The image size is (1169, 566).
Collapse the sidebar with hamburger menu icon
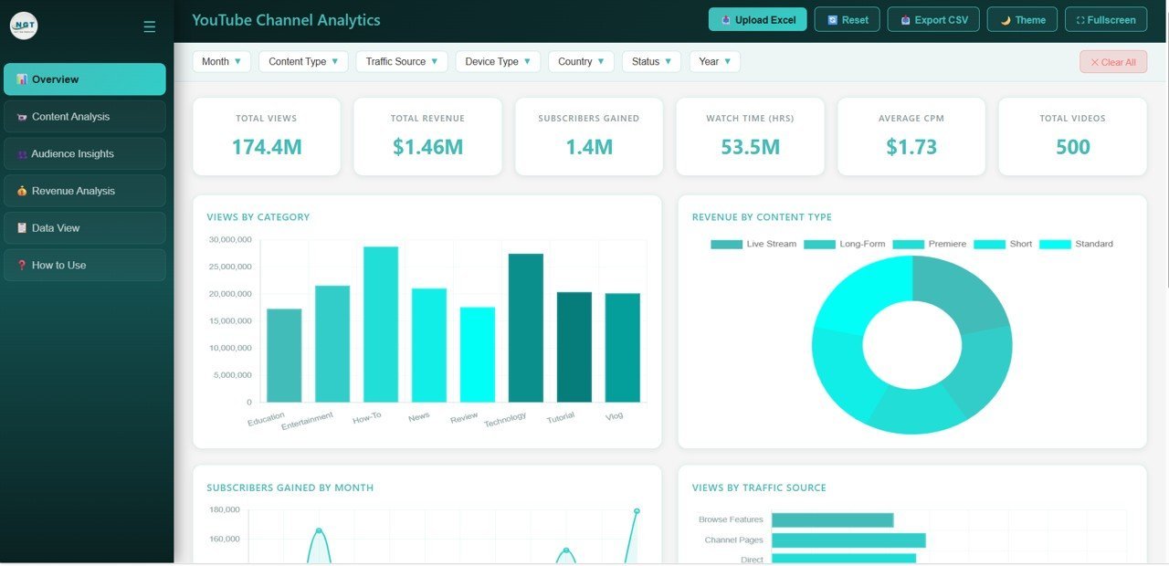coord(150,26)
